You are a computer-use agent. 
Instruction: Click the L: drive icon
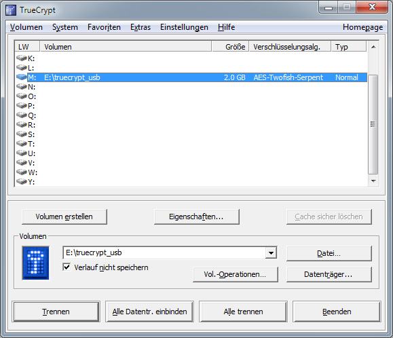[22, 68]
